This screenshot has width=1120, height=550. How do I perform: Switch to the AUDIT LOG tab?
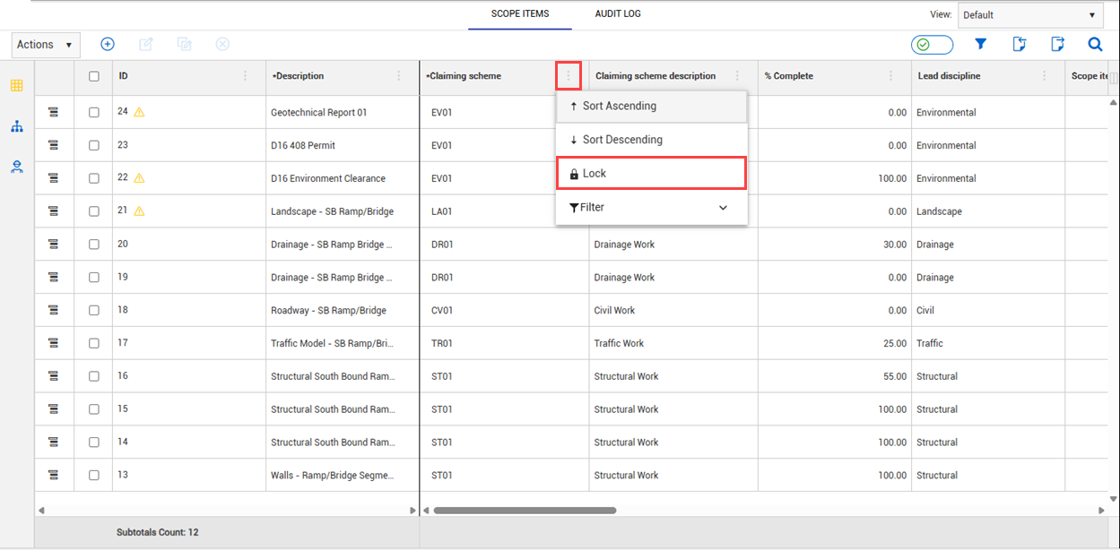[618, 14]
